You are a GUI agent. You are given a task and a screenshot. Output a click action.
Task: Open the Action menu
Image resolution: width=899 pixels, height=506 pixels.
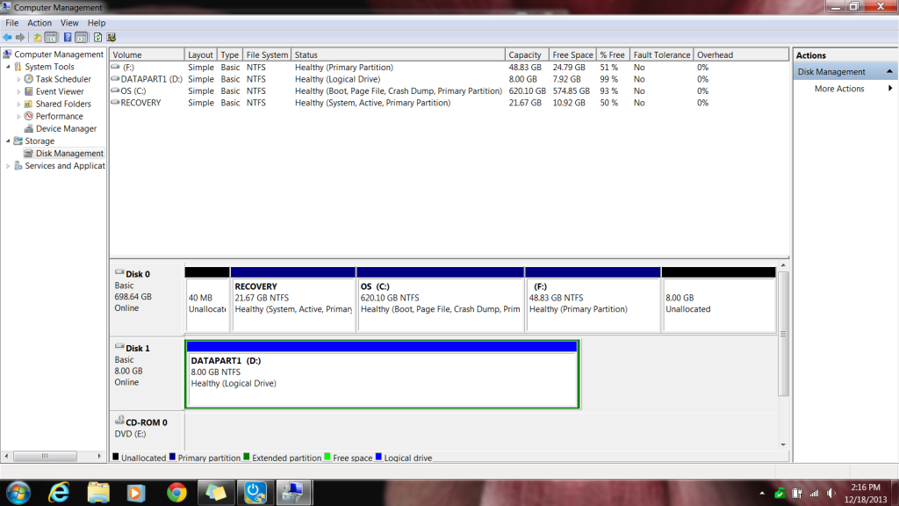click(40, 23)
